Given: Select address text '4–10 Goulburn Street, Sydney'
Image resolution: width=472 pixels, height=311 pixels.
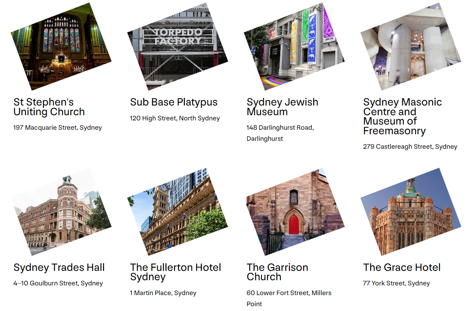Looking at the screenshot, I should point(58,283).
